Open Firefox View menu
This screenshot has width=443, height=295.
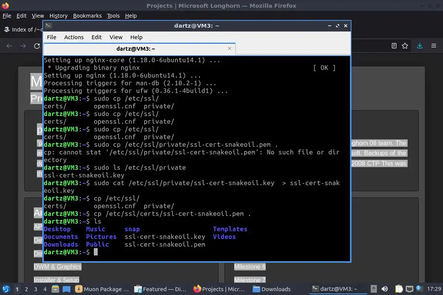coord(38,16)
